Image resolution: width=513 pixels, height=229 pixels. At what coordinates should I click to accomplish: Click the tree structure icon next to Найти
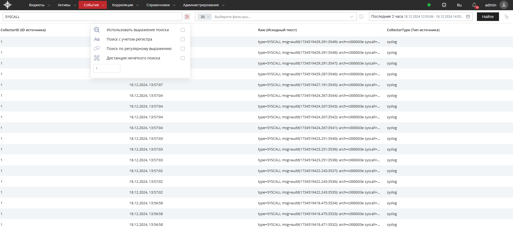[x=507, y=17]
